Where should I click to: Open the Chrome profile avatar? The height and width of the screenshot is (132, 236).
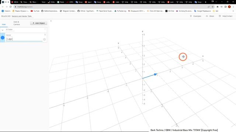(229, 7)
